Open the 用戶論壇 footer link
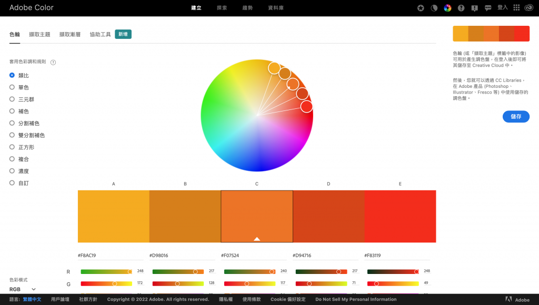Screen dimensions: 539x305 [60, 300]
